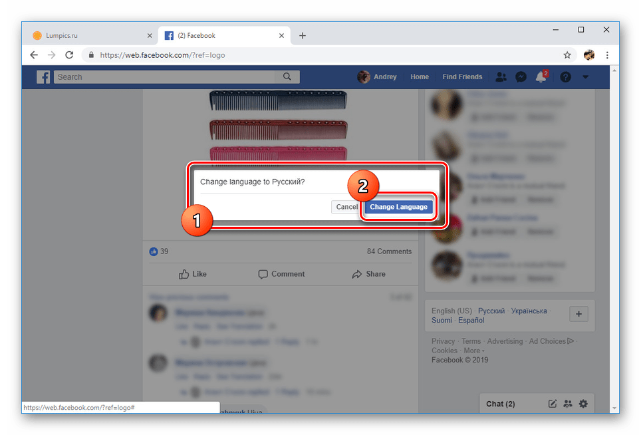641x435 pixels.
Task: Open the Ad Choices footer link
Action: (x=551, y=341)
